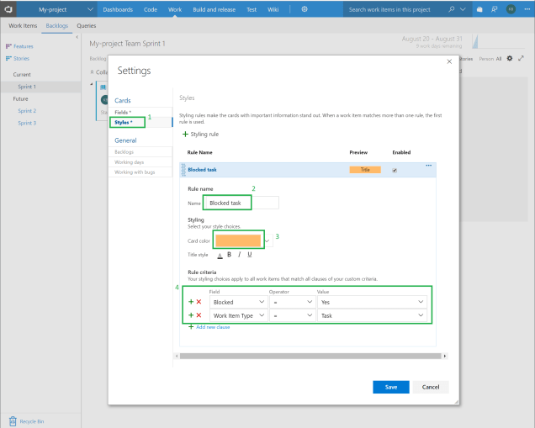Image resolution: width=535 pixels, height=428 pixels.
Task: Click the bold title style icon
Action: pyautogui.click(x=229, y=254)
